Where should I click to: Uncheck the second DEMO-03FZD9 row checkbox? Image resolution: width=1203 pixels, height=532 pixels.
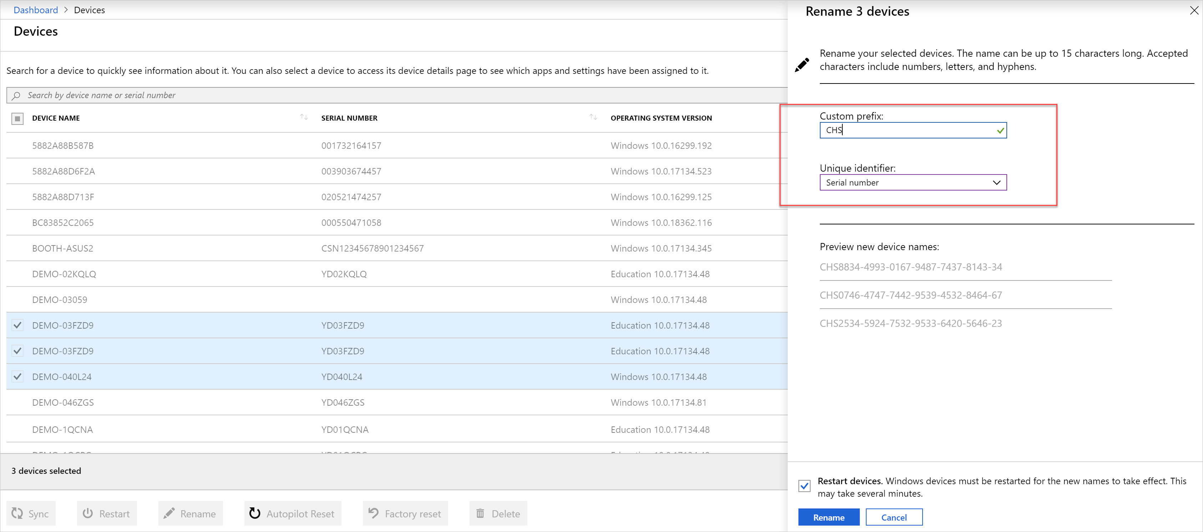point(17,351)
